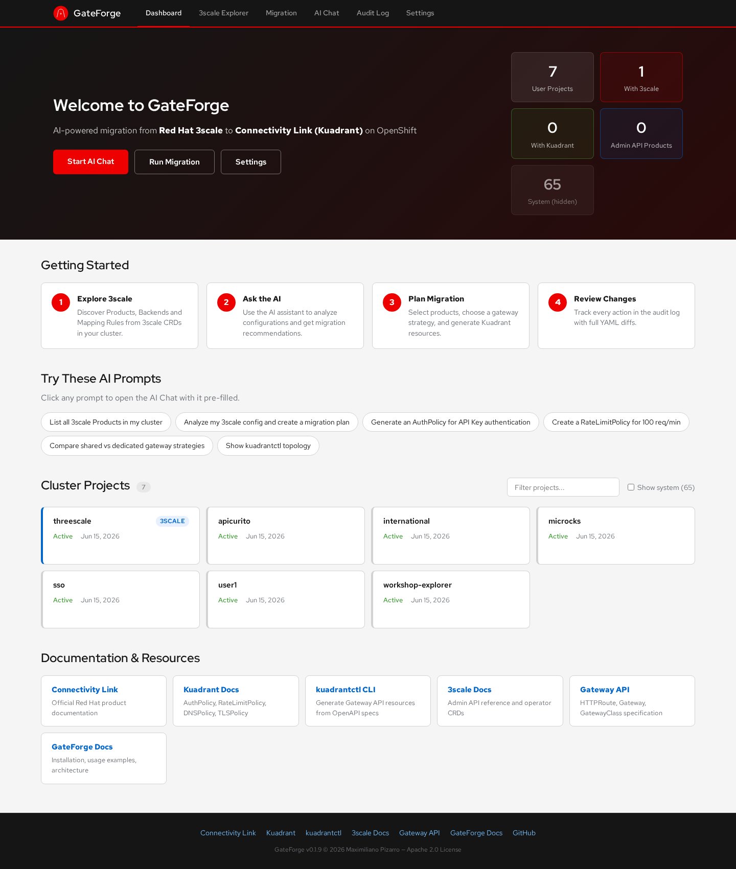Open the international project card

click(x=450, y=535)
